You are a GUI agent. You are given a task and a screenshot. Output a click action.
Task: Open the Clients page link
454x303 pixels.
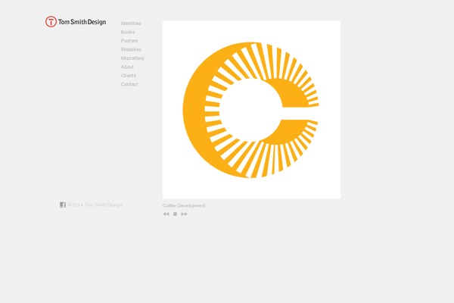click(129, 76)
